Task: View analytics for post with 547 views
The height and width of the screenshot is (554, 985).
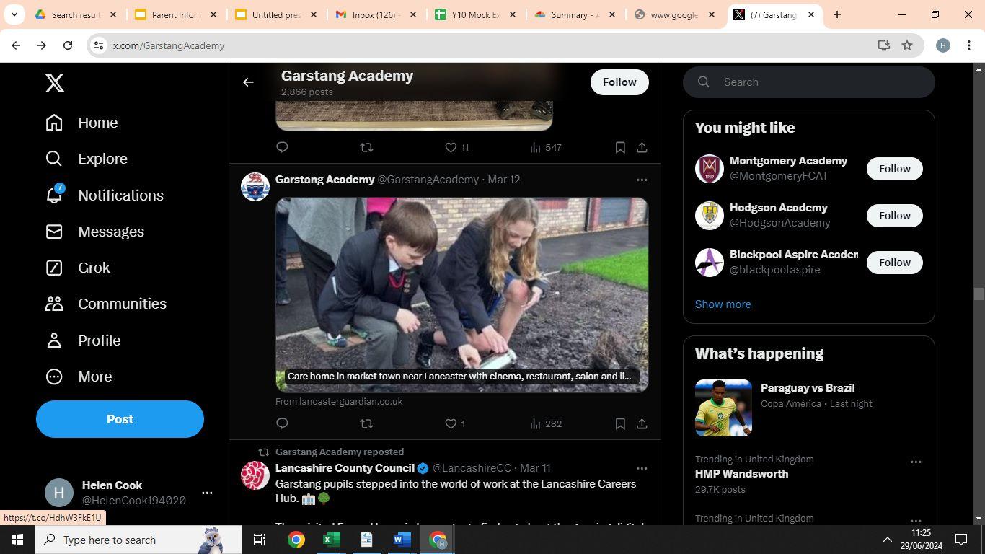Action: [x=545, y=147]
